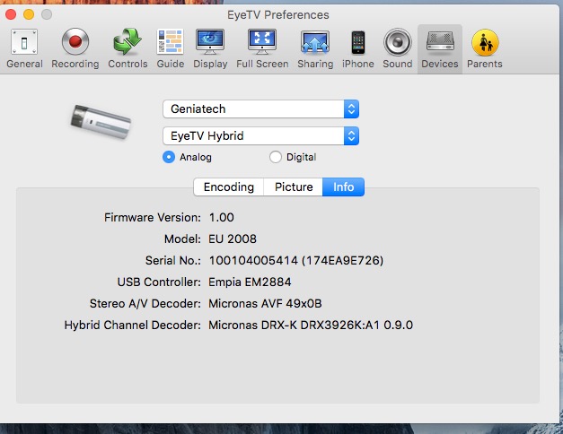Screen dimensions: 563x434
Task: Select the Info tab
Action: pyautogui.click(x=343, y=187)
